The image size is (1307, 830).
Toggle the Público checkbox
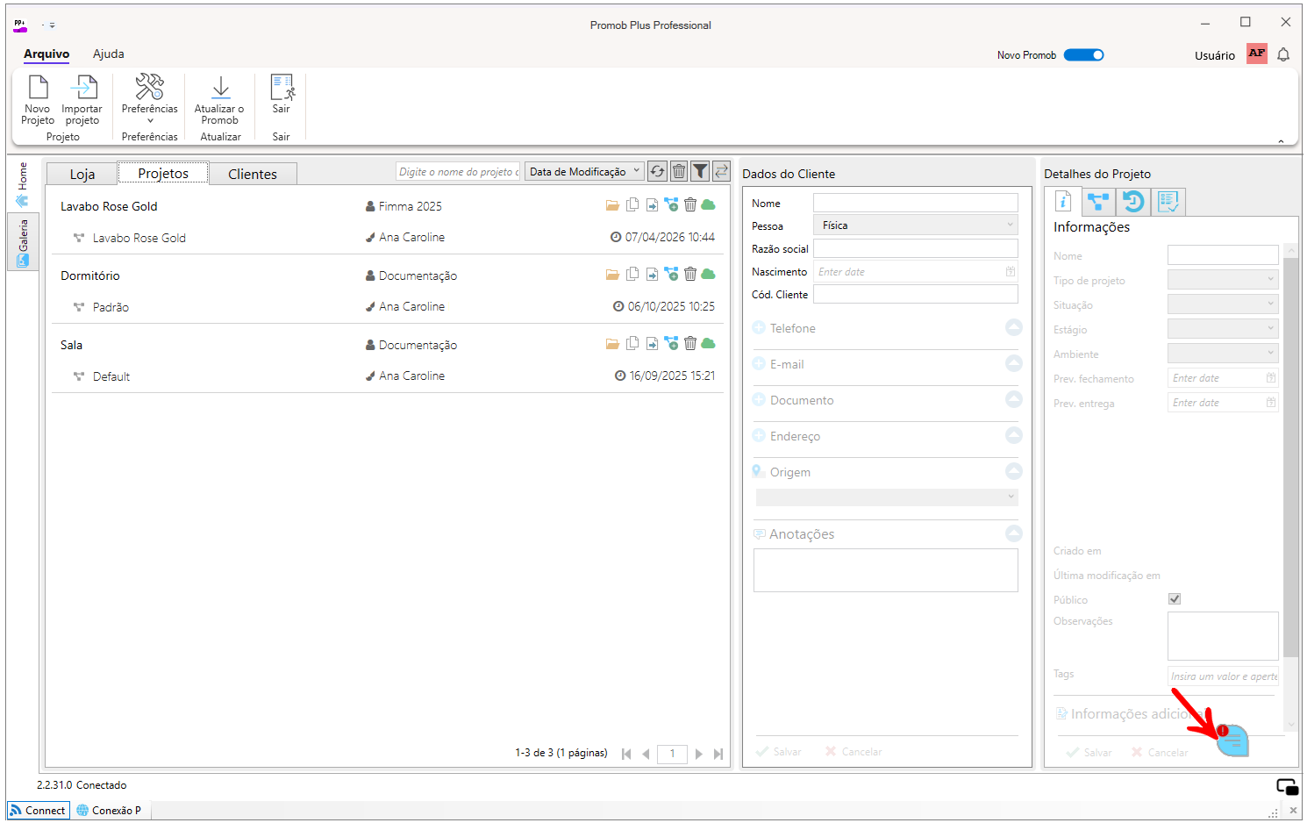click(x=1175, y=598)
